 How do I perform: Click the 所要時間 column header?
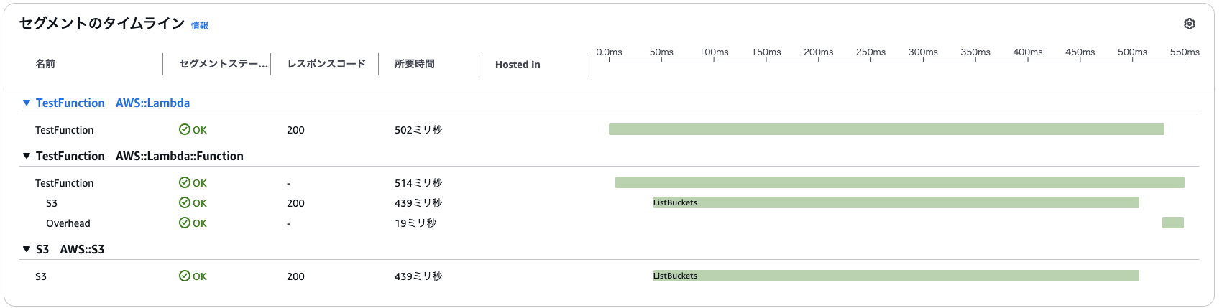(414, 64)
